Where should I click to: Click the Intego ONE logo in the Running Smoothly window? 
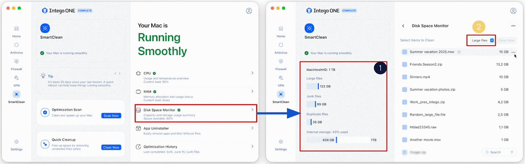(59, 10)
